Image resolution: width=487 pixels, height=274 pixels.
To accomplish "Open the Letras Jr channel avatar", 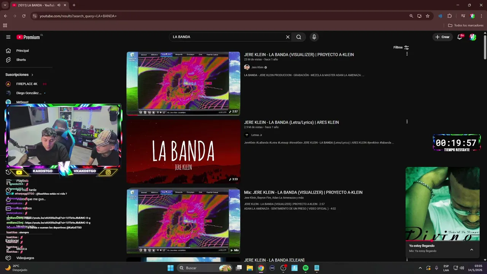I will (x=247, y=135).
